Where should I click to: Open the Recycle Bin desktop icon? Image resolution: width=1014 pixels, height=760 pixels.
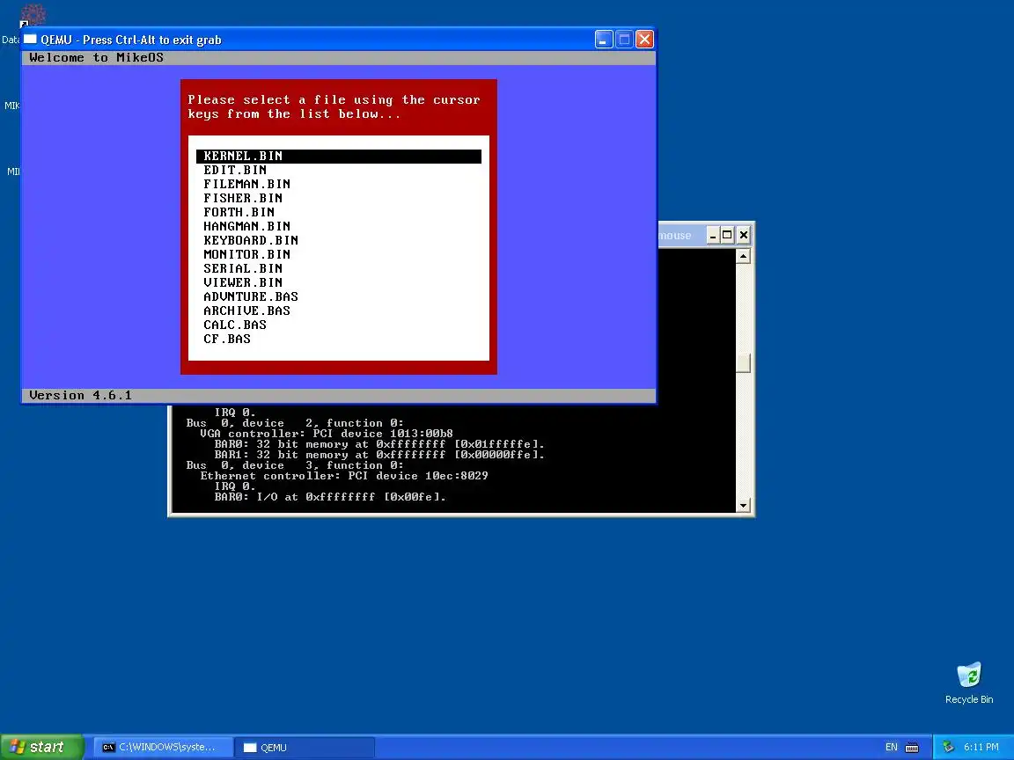(x=969, y=683)
